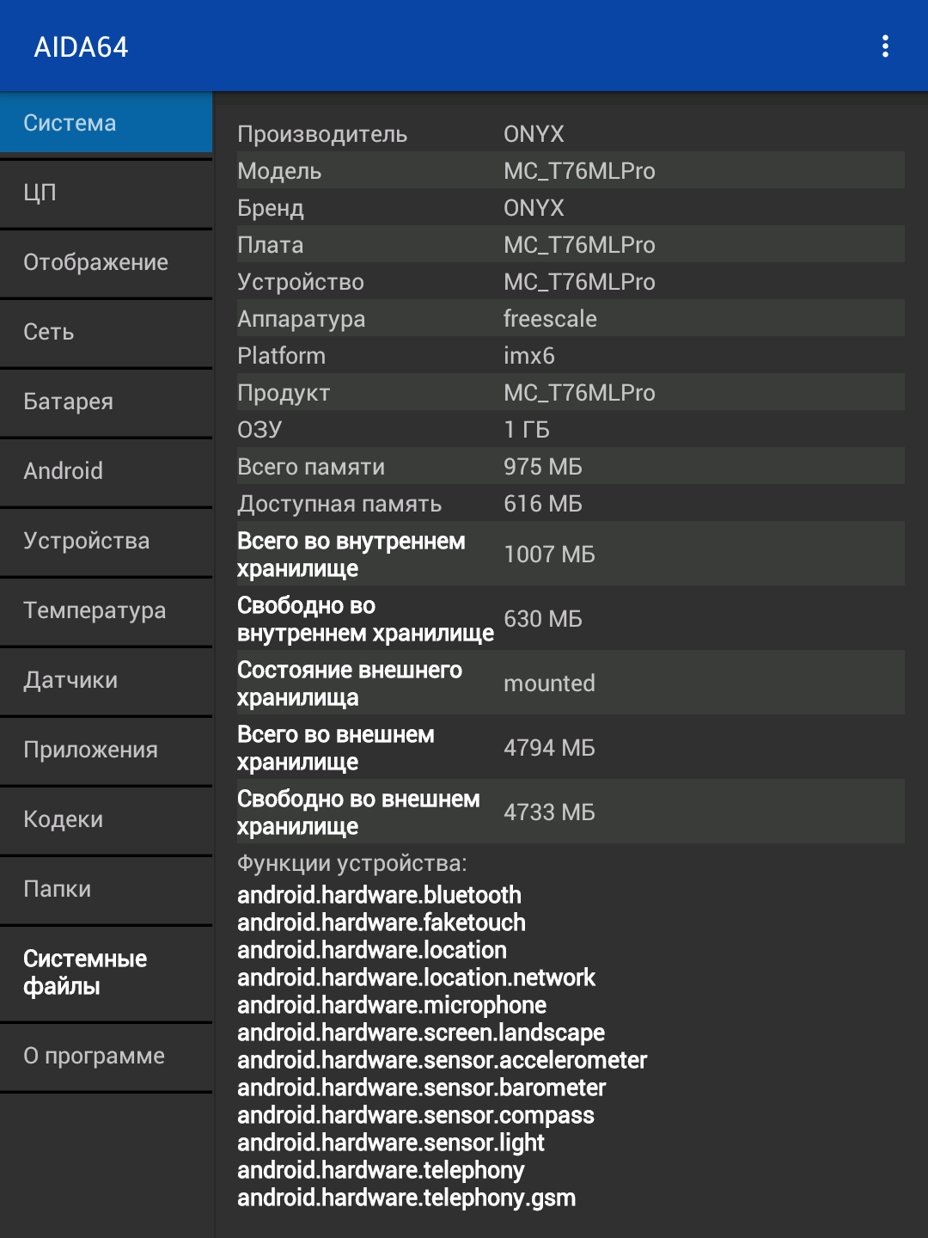Open the ЦП section

[106, 193]
